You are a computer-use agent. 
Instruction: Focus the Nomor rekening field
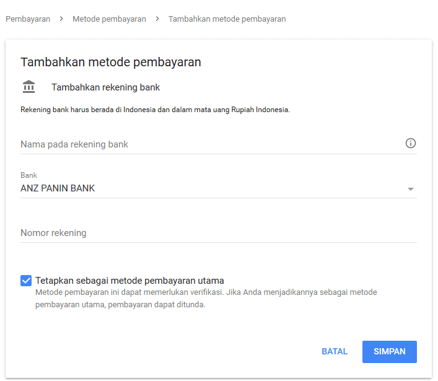219,233
